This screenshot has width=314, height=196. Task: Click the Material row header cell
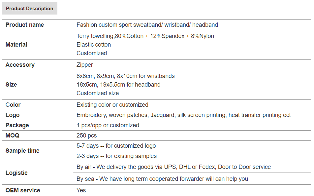coord(38,45)
